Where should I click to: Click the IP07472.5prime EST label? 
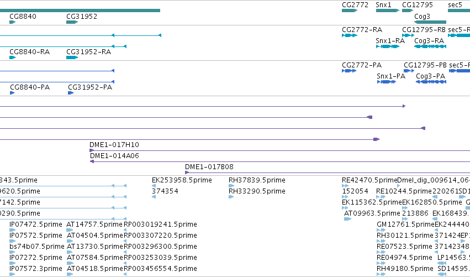[x=36, y=224]
